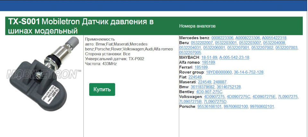This screenshot has width=308, height=137.
Task: Click the Volkswagen brand label
Action: 191,97
